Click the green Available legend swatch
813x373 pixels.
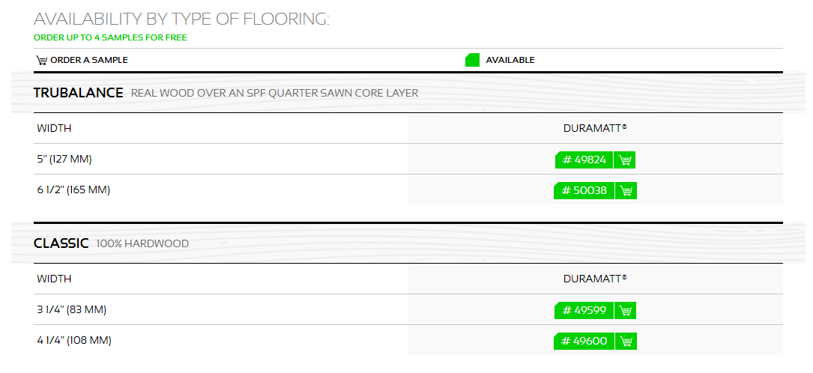(472, 60)
